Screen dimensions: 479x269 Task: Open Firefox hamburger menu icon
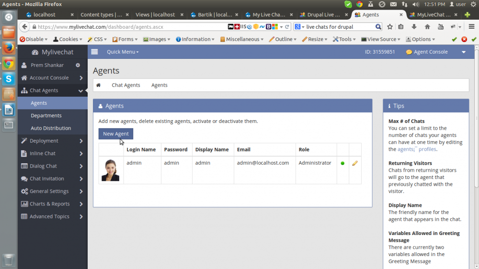[x=471, y=27]
